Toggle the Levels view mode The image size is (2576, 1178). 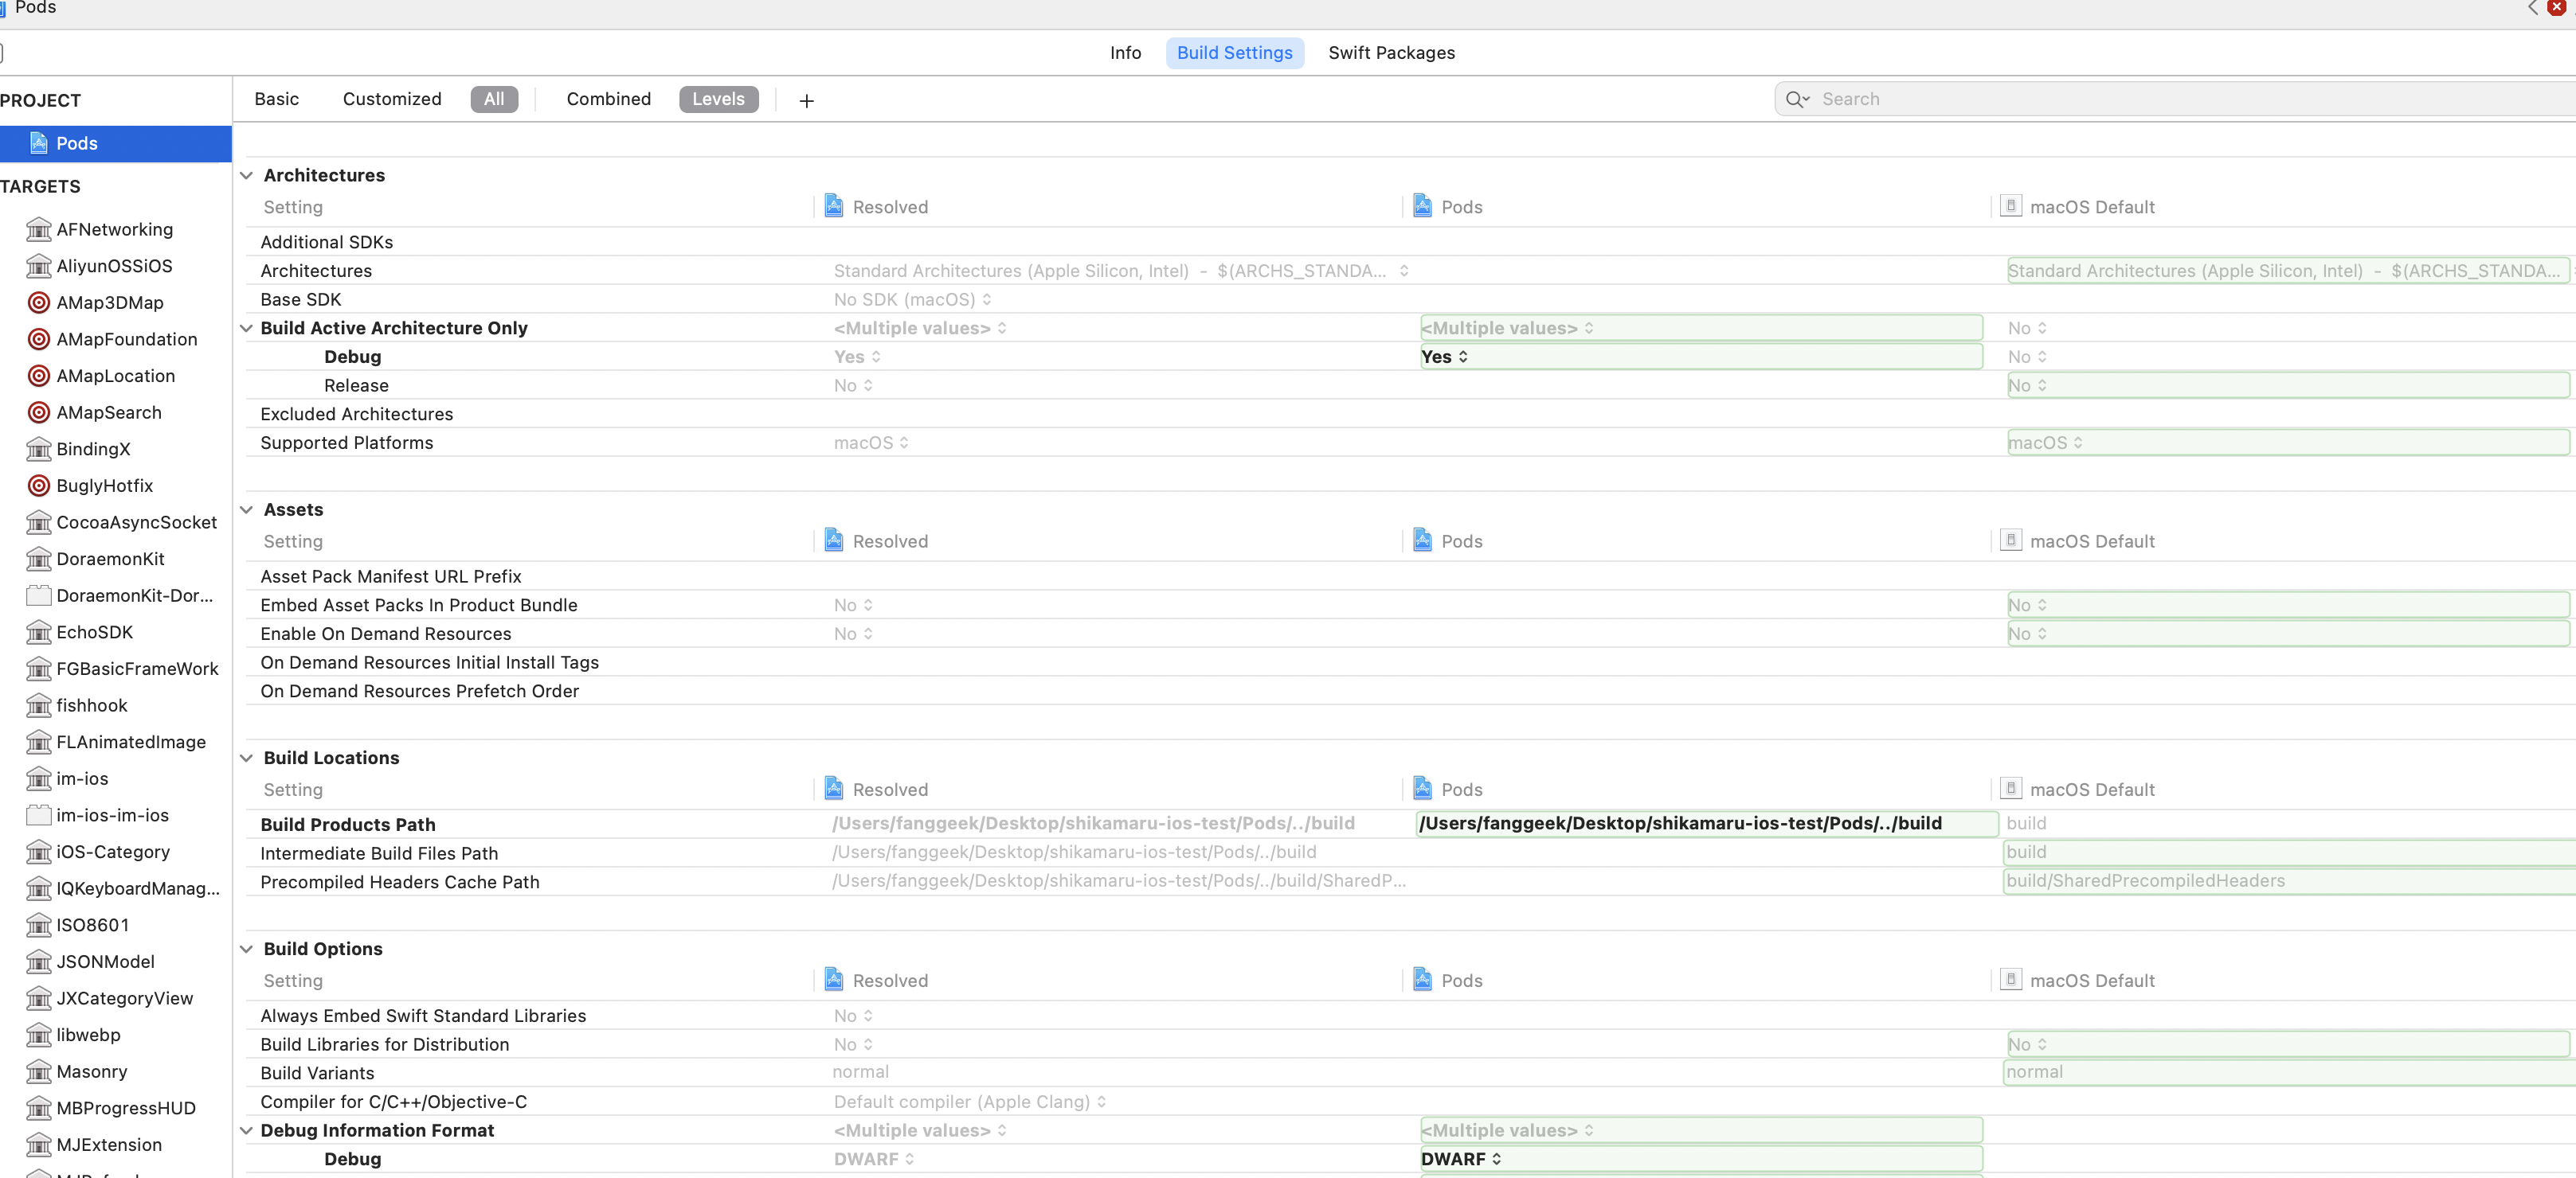tap(718, 99)
